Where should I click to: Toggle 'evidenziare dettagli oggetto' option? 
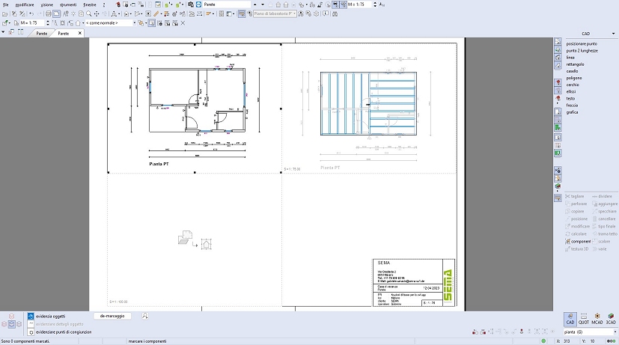click(31, 324)
